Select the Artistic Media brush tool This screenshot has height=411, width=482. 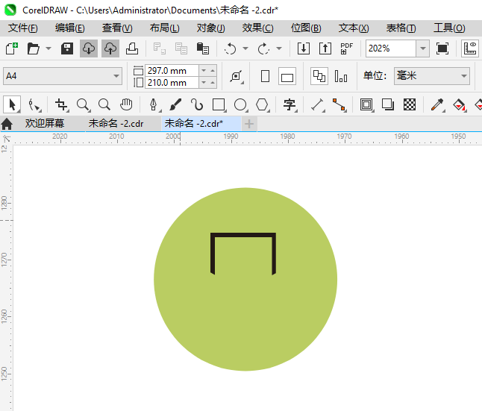coord(175,105)
